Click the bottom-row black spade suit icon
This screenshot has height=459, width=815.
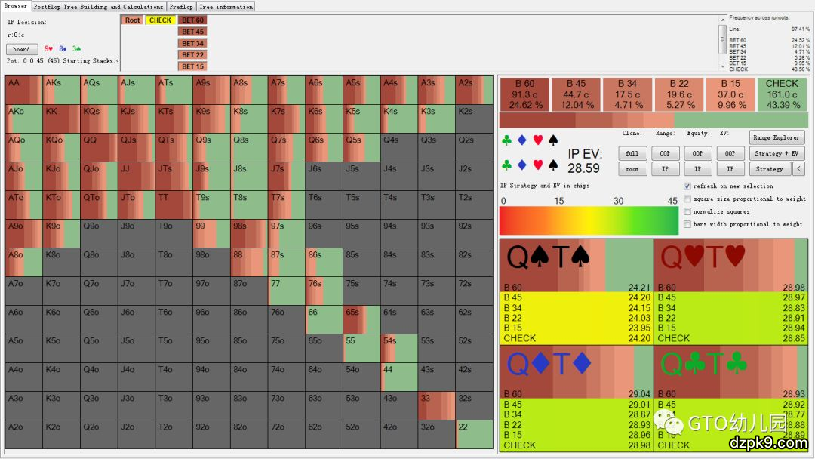553,165
